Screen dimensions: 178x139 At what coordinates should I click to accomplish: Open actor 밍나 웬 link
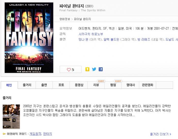coord(83,39)
